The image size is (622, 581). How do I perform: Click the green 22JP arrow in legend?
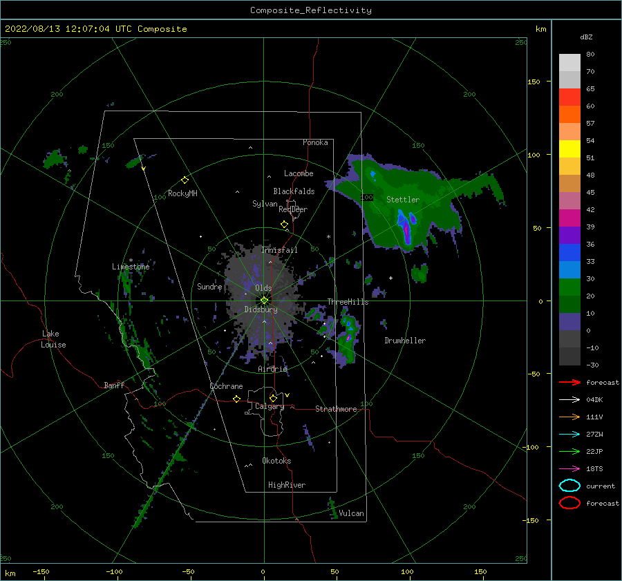[569, 451]
